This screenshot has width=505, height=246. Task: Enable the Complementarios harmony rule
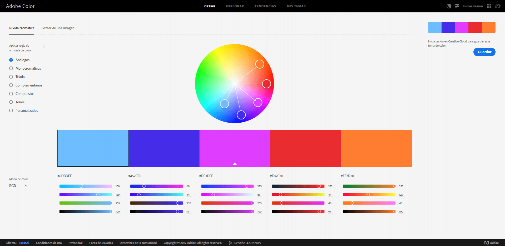point(11,85)
